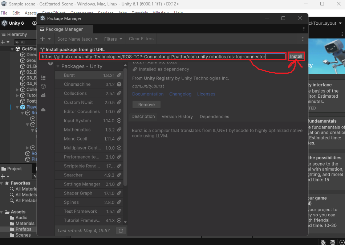The width and height of the screenshot is (345, 245).
Task: Click the Audio folder icon
Action: pos(12,218)
